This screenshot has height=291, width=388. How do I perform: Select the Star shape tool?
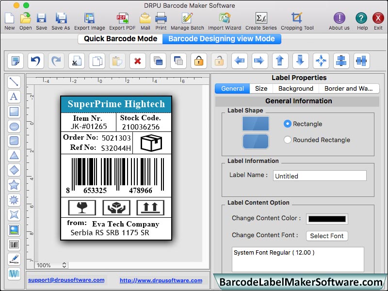(x=14, y=185)
